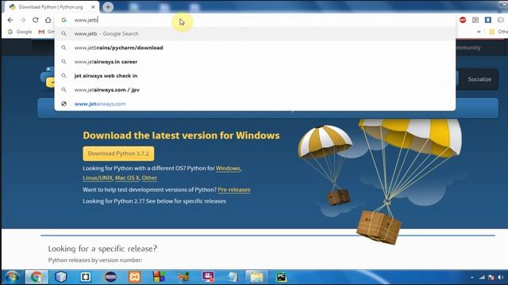Open a new tab with plus button

(108, 7)
